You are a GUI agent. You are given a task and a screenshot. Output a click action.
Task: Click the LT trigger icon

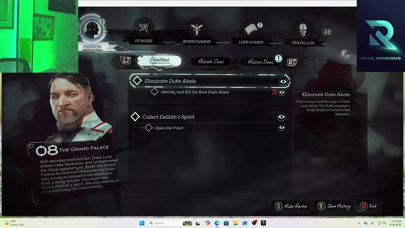click(126, 60)
